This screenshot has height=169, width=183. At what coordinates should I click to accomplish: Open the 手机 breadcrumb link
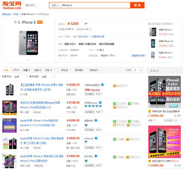pyautogui.click(x=16, y=14)
